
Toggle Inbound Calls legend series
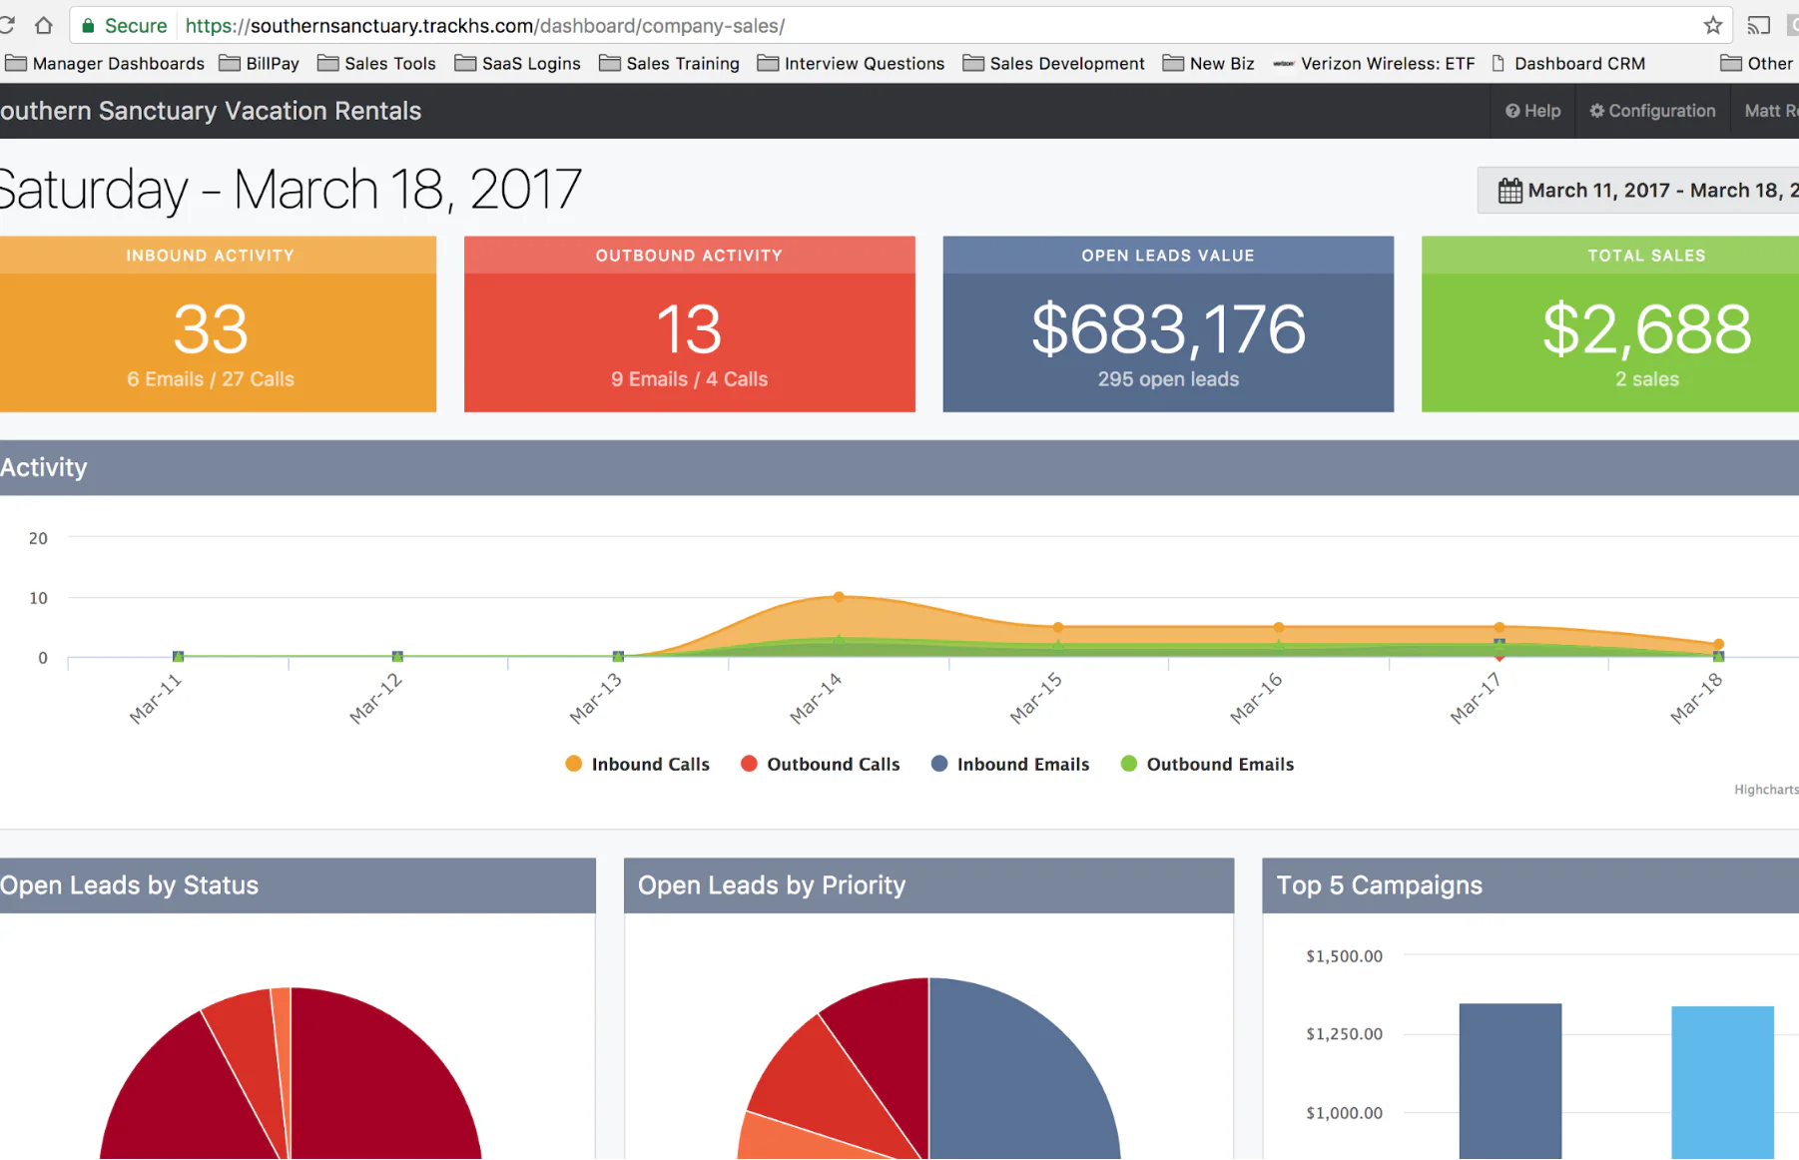click(637, 764)
